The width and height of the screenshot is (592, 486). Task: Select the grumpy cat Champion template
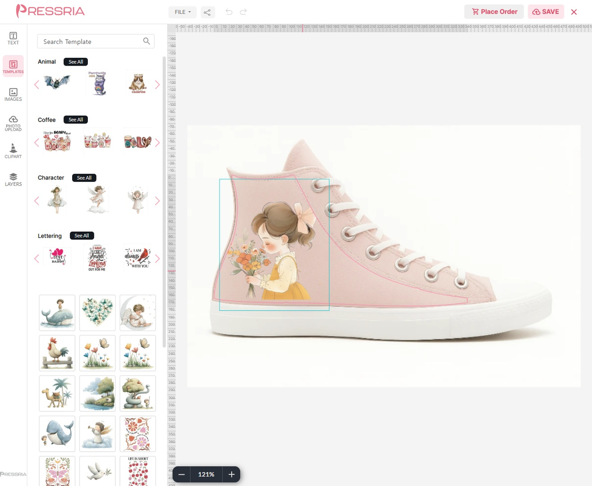tap(138, 83)
